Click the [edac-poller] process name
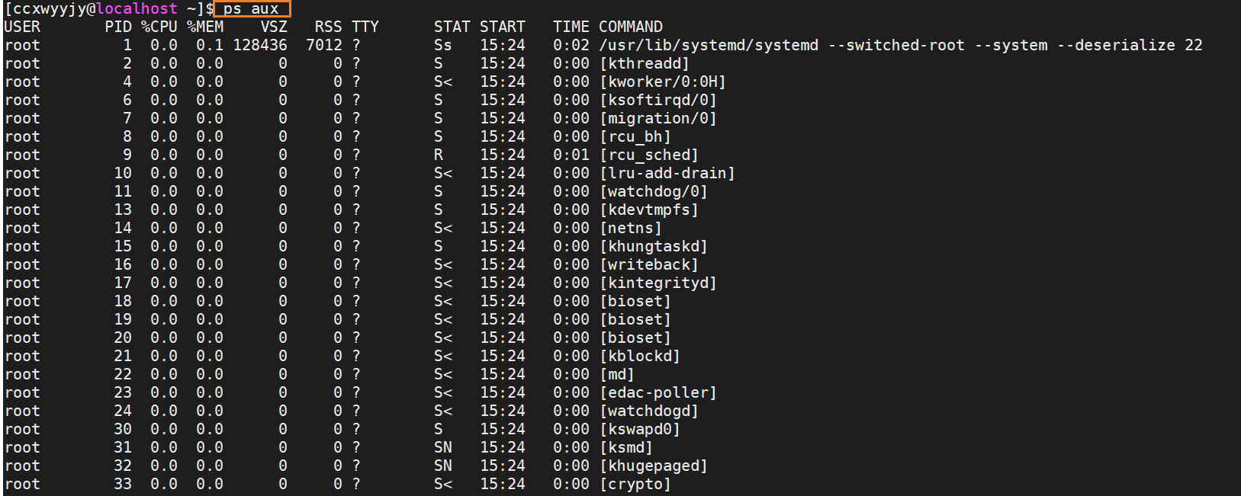This screenshot has height=496, width=1241. (x=658, y=392)
